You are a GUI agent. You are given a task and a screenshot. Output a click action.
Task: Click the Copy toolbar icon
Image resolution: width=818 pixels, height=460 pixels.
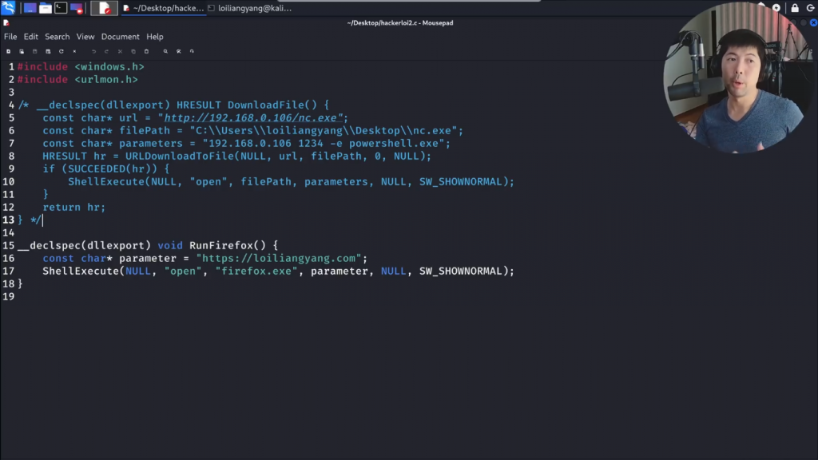(x=133, y=52)
